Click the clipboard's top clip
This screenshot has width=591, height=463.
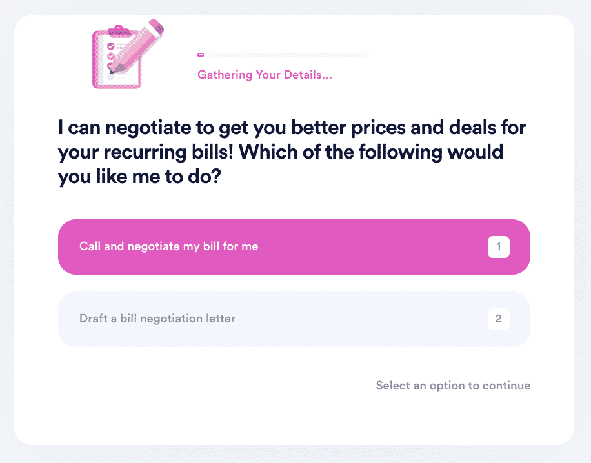(x=119, y=30)
